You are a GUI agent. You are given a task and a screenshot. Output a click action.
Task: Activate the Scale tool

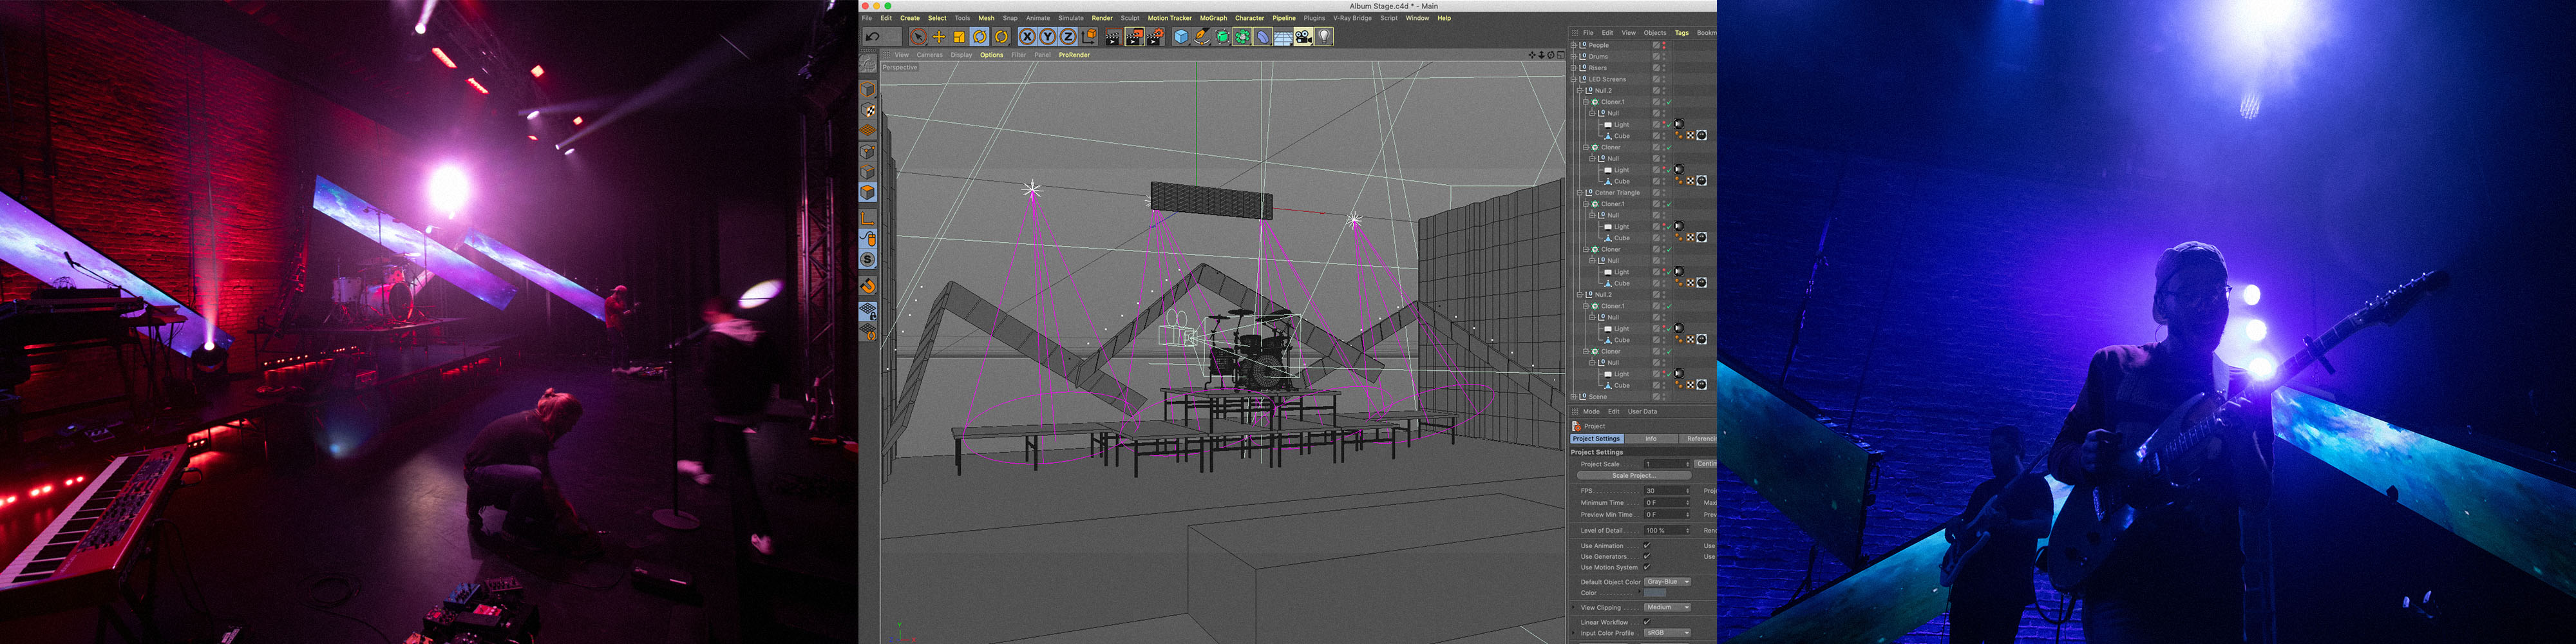click(x=958, y=37)
